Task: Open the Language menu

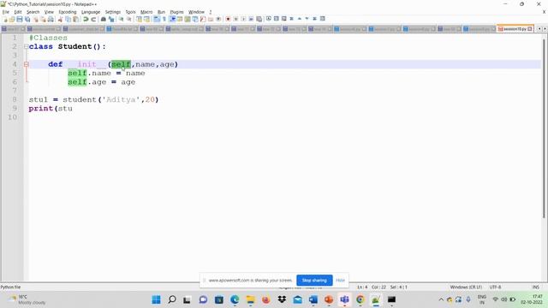Action: point(91,12)
